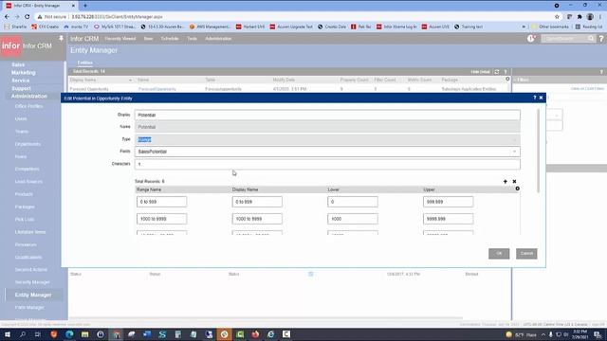Edit Range Name '0 to 999'
The width and height of the screenshot is (607, 341).
161,202
